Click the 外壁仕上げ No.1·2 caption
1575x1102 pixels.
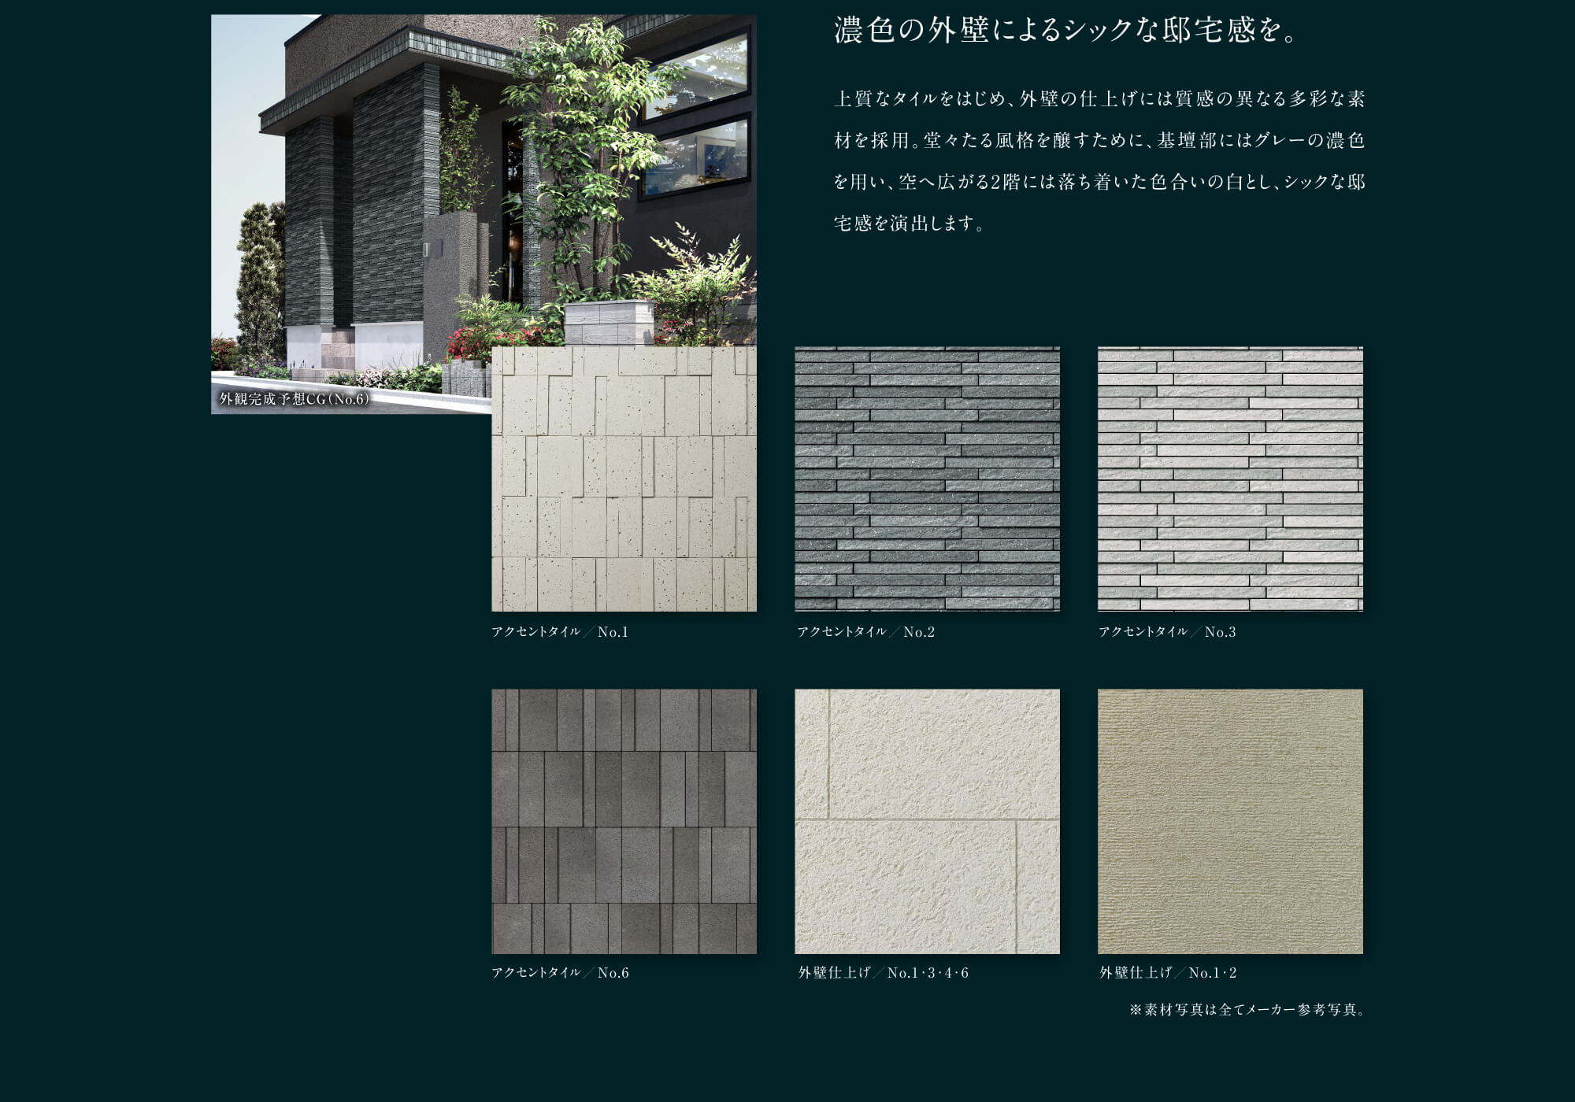click(x=1168, y=973)
